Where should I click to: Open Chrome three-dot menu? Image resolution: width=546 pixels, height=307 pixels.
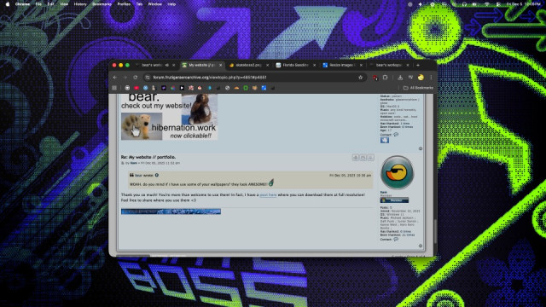[x=431, y=78]
